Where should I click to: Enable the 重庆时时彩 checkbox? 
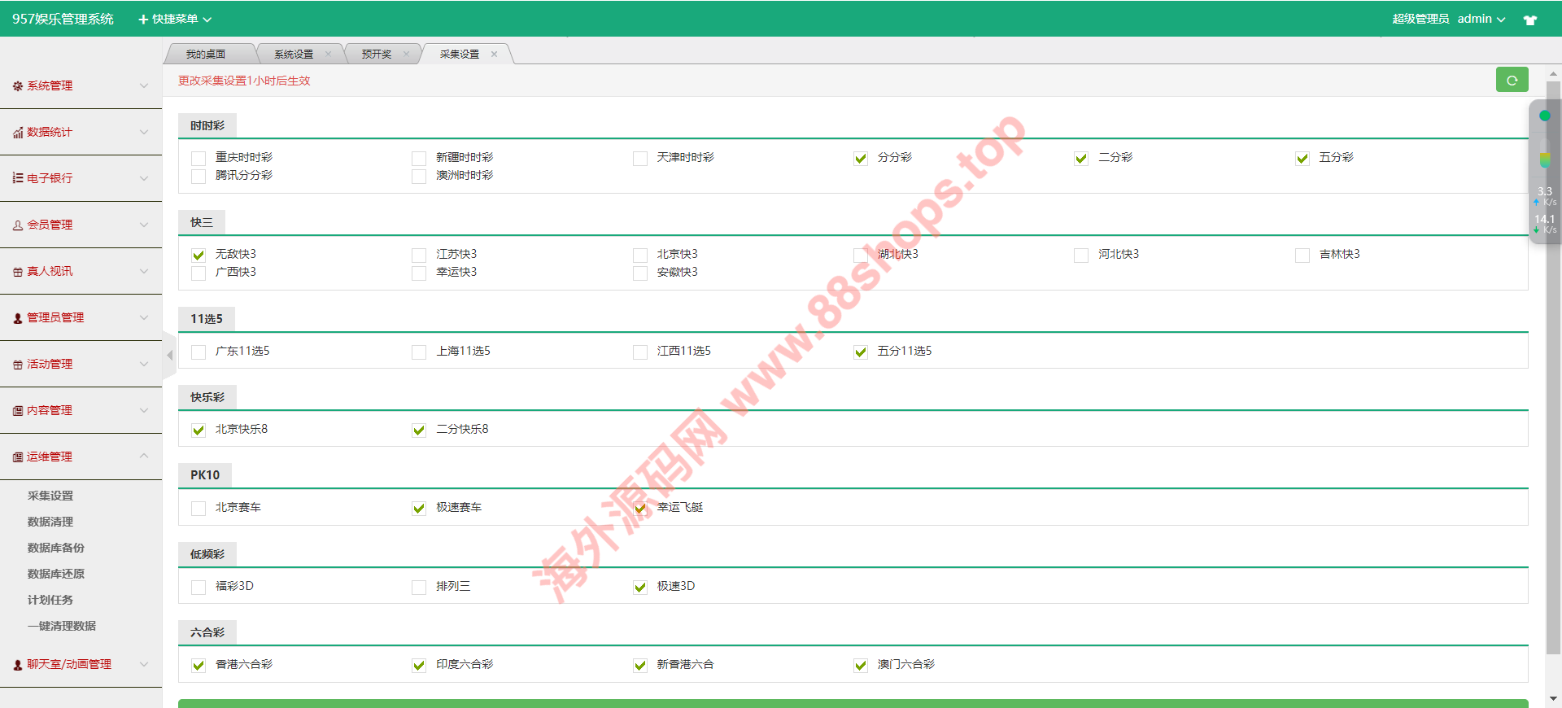[x=199, y=158]
